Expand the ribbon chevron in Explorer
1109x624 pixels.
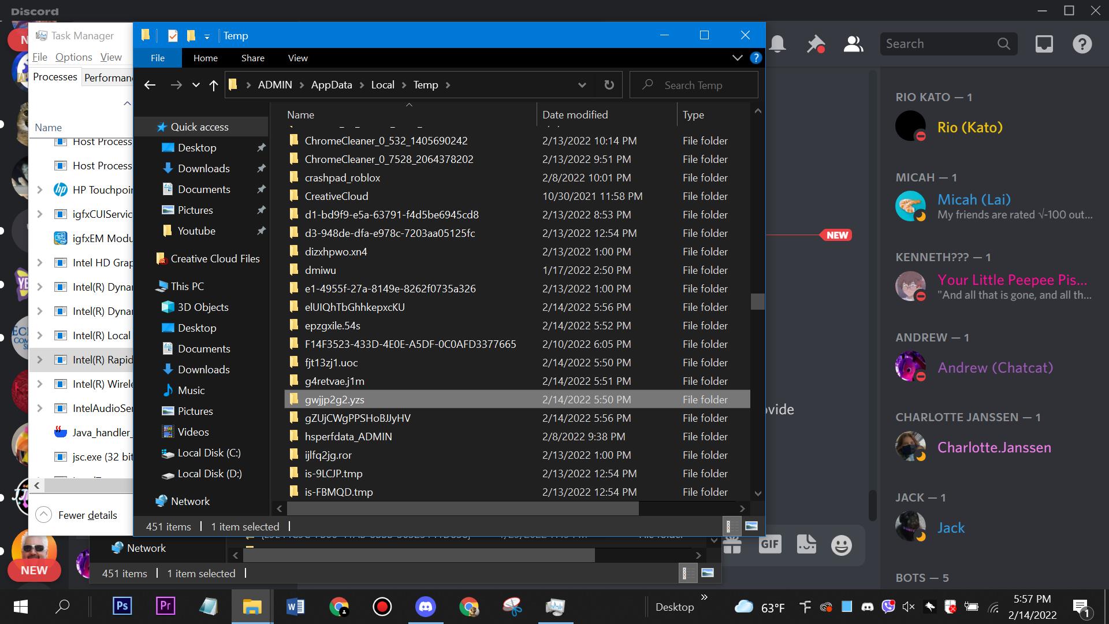click(737, 58)
